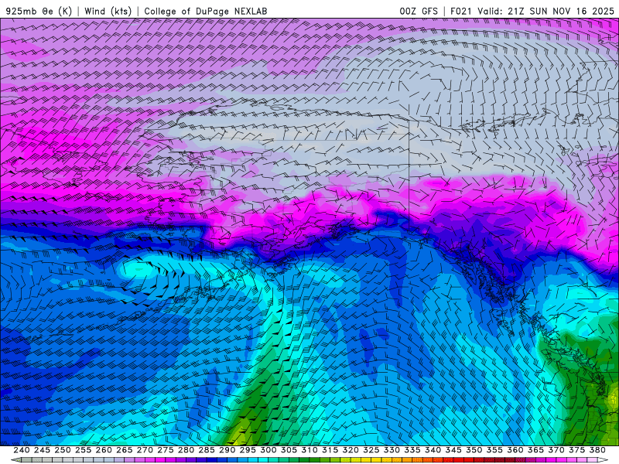Click the 'College of DuPage NEXLAB' text
Viewport: 619px width, 464px height.
(206, 11)
